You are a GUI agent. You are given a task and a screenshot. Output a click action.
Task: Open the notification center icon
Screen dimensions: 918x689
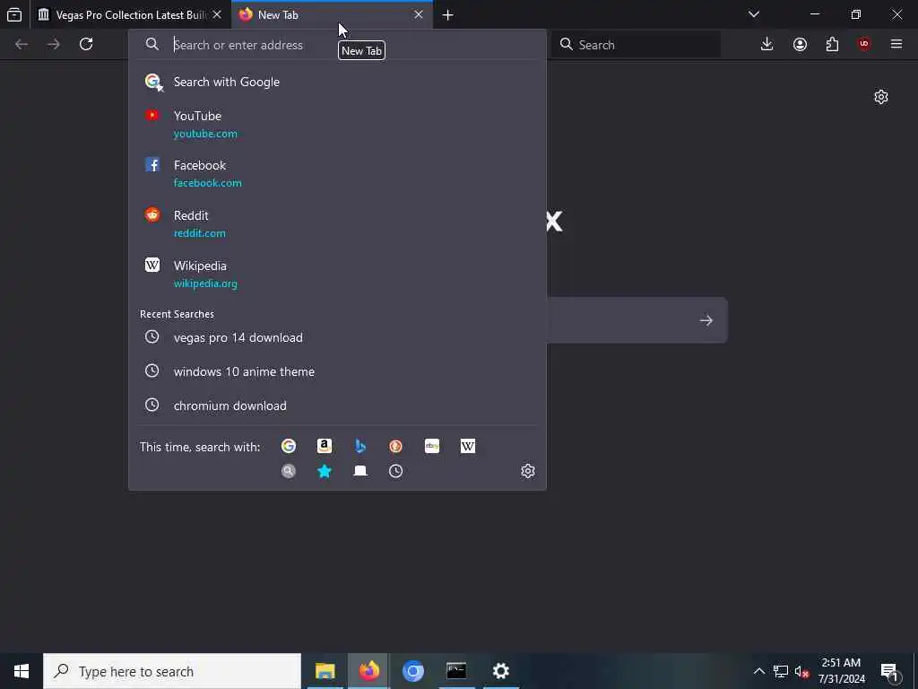click(890, 671)
